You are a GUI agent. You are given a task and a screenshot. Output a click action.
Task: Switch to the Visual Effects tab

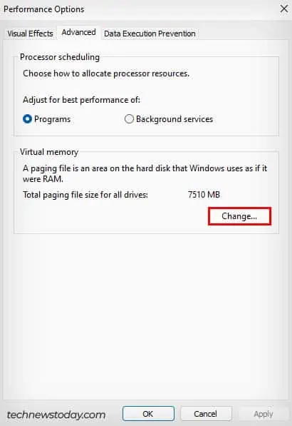pos(30,34)
